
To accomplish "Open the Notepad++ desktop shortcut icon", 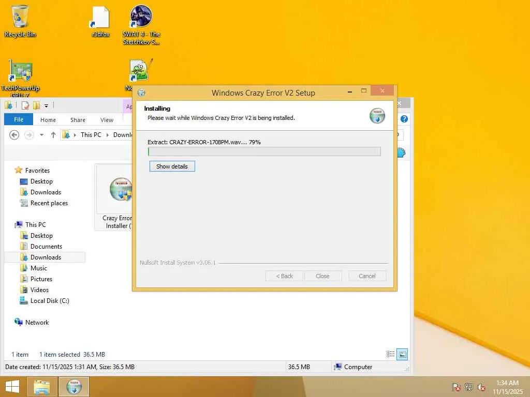I will pos(140,71).
